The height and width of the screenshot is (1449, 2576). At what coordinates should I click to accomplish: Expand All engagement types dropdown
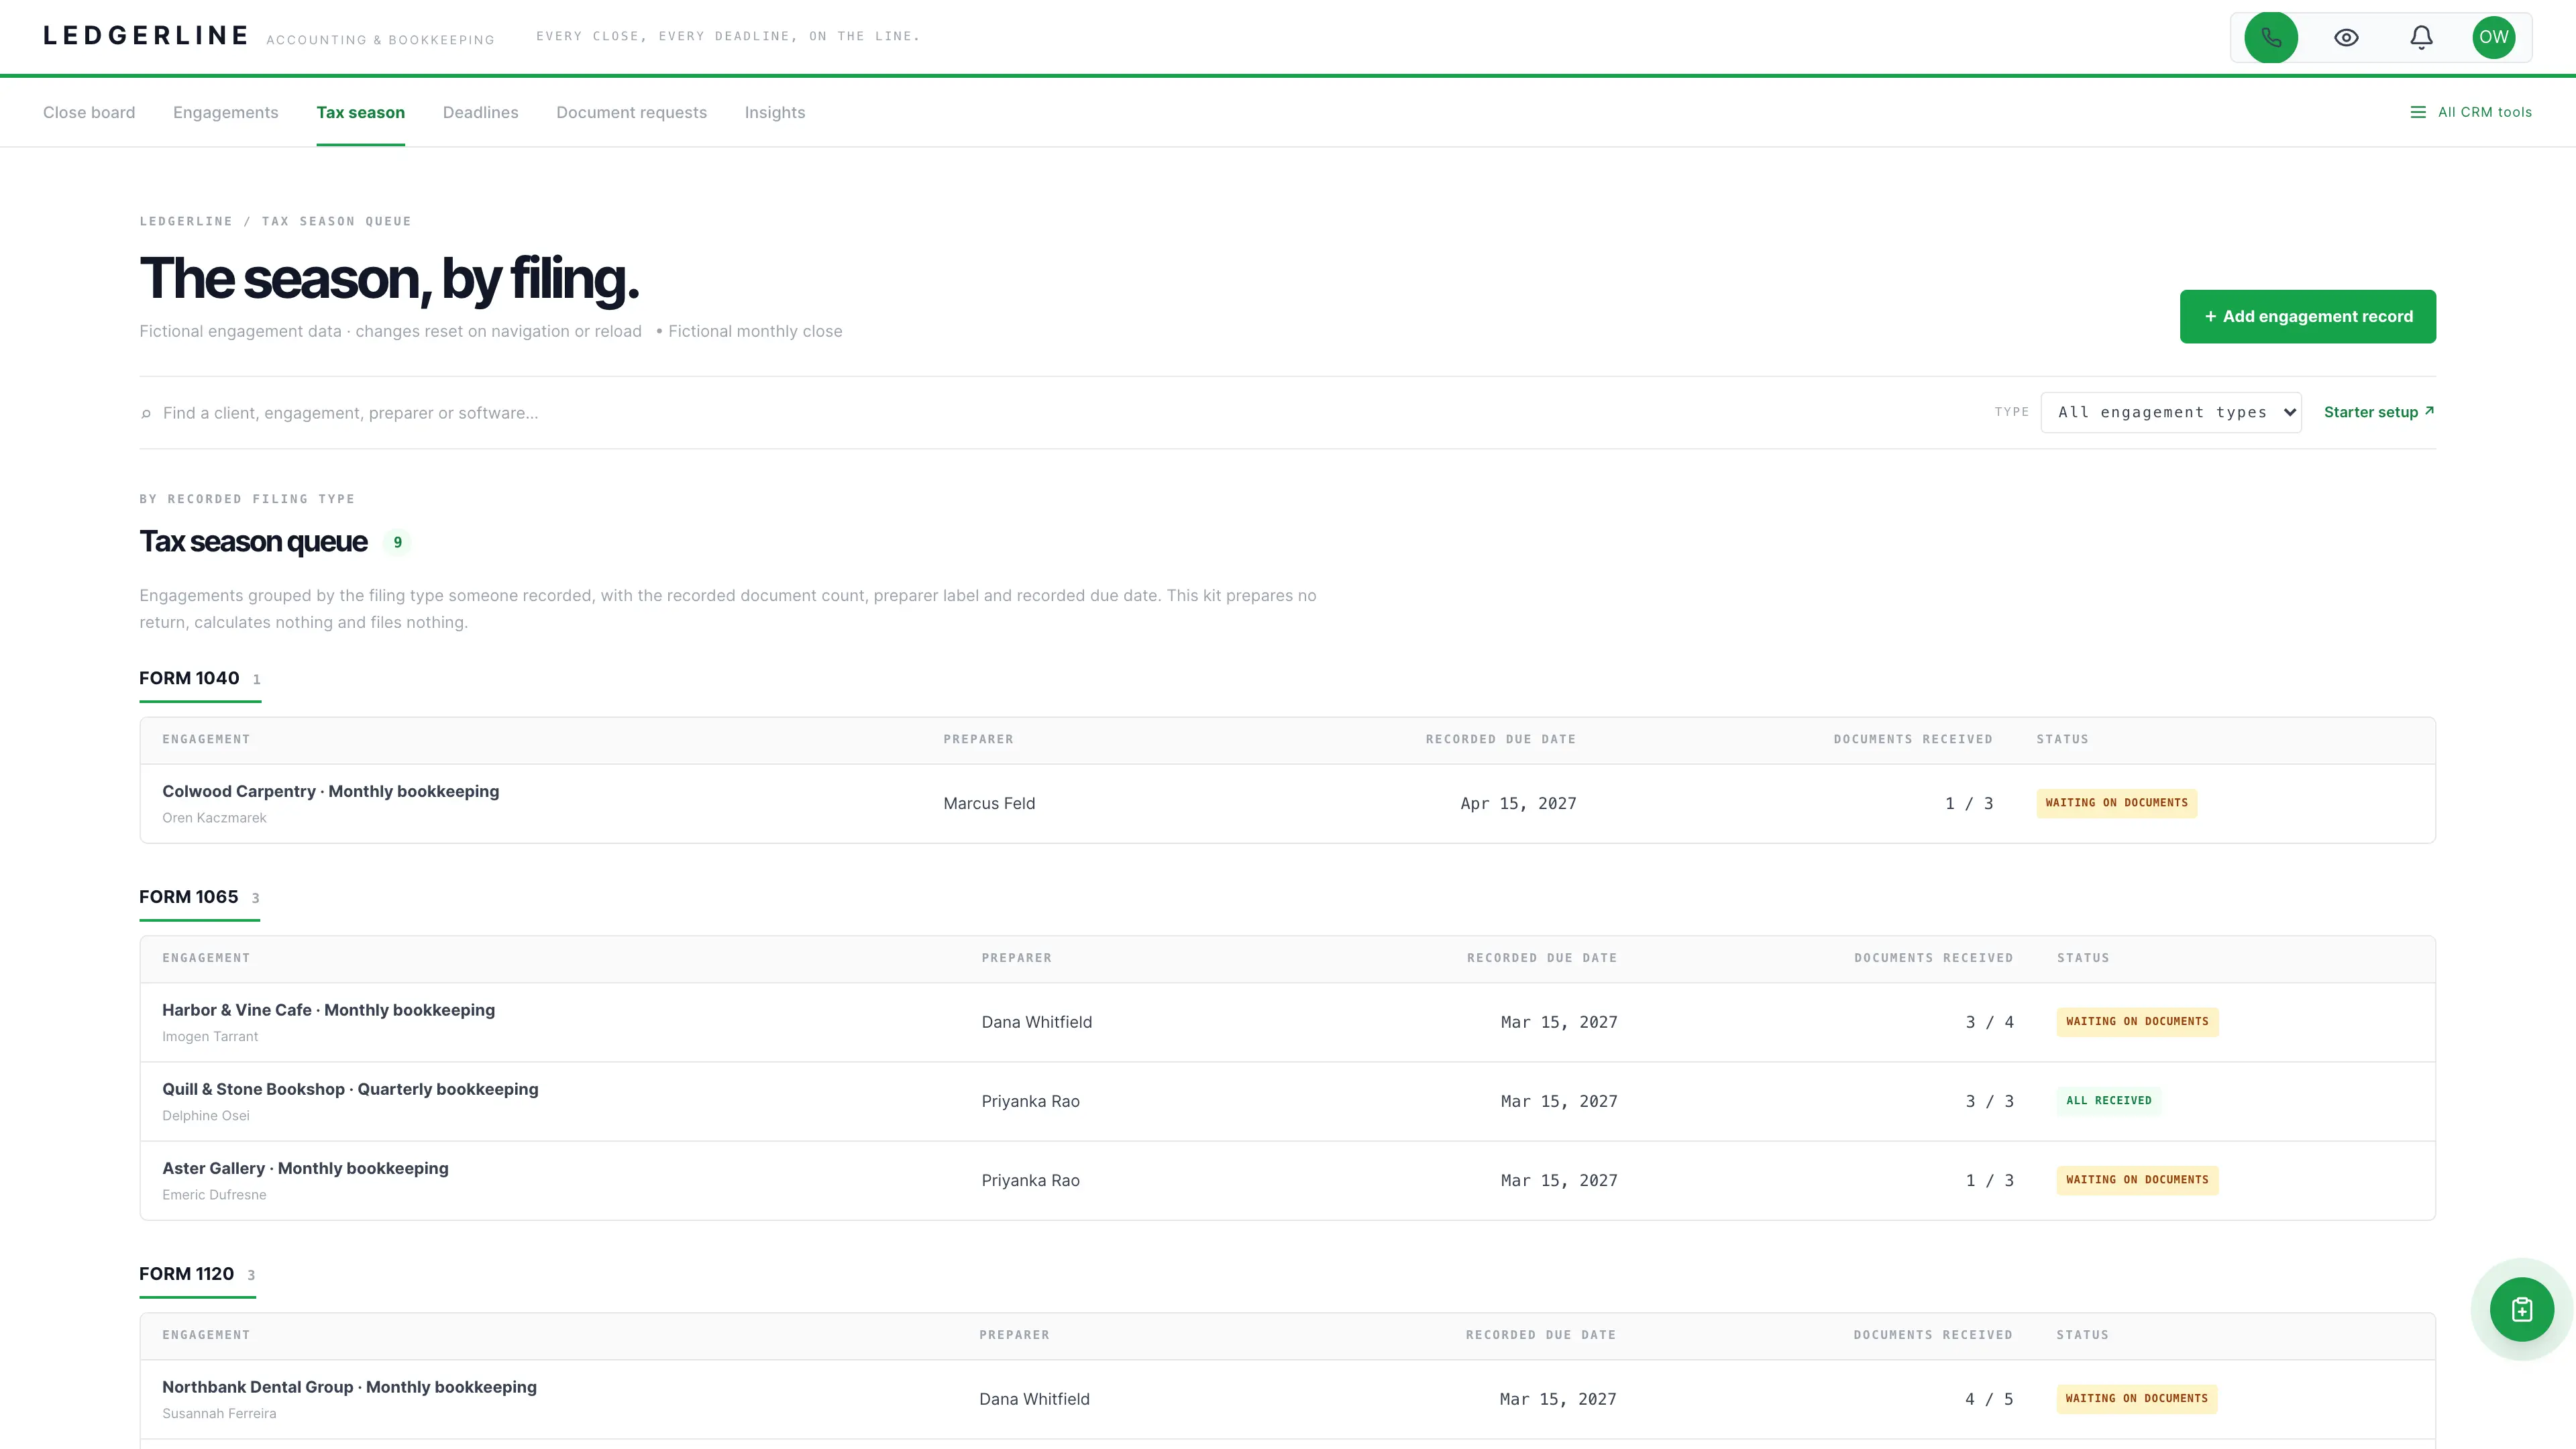2171,412
